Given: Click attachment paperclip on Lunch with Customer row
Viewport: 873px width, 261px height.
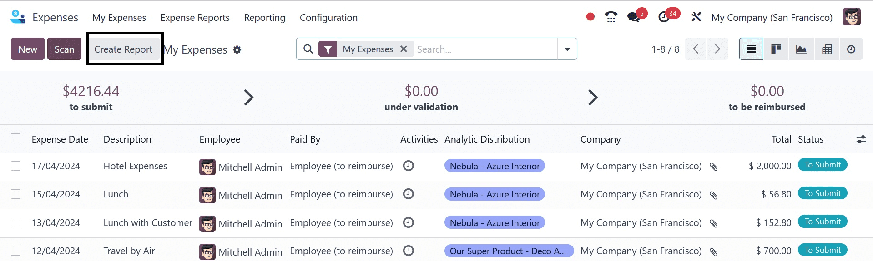Looking at the screenshot, I should [713, 224].
